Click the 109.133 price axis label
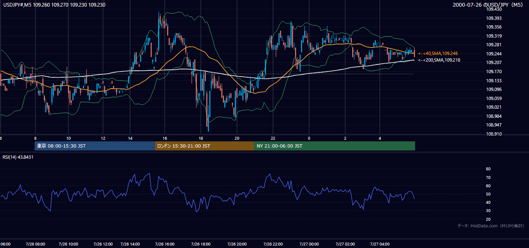The image size is (529, 248). click(494, 81)
